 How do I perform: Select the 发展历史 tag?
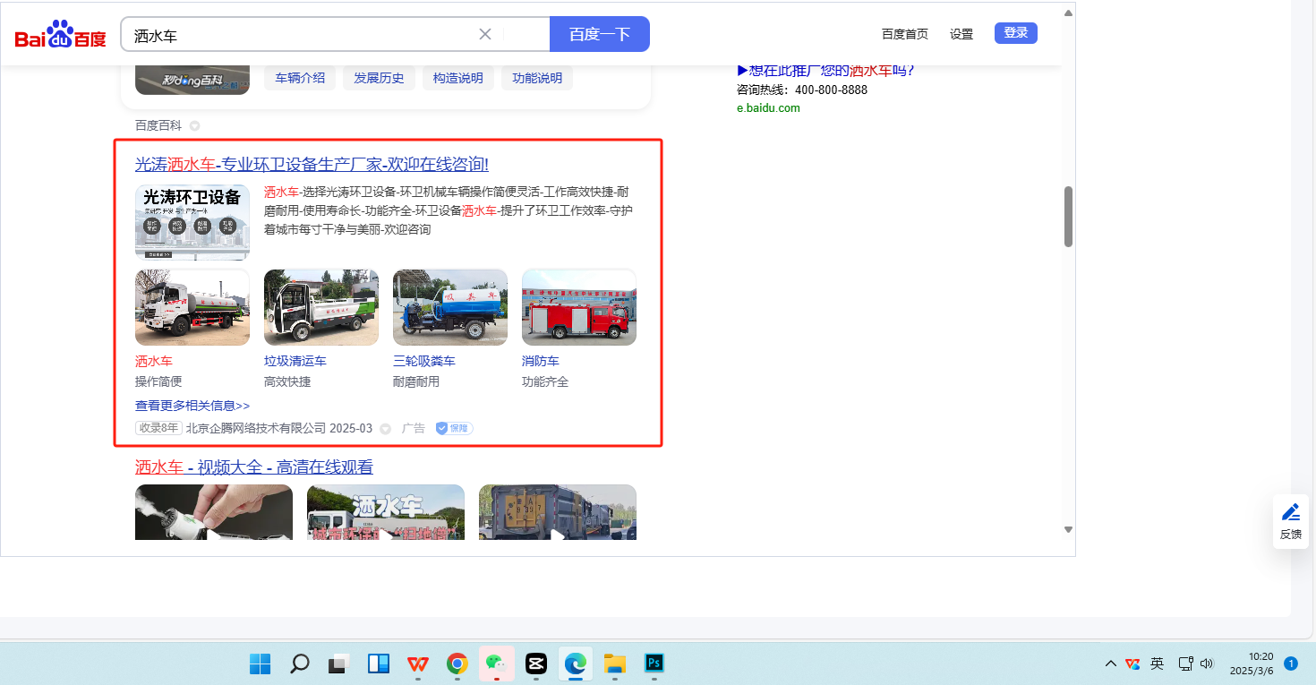click(x=379, y=78)
